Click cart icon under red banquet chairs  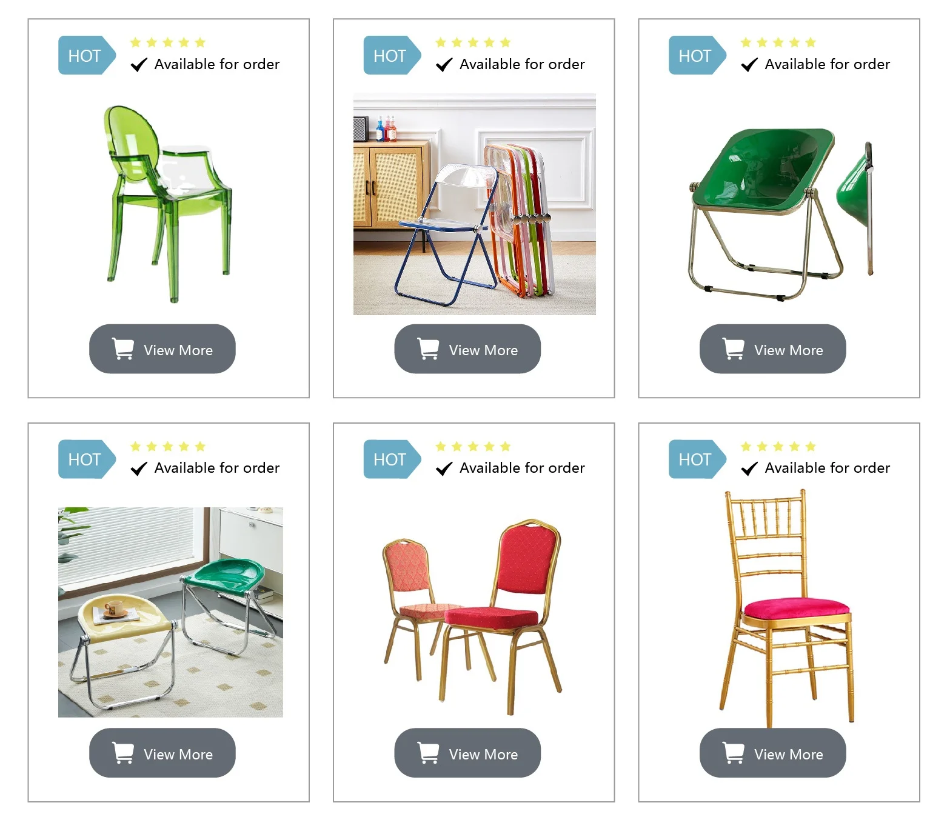click(428, 753)
